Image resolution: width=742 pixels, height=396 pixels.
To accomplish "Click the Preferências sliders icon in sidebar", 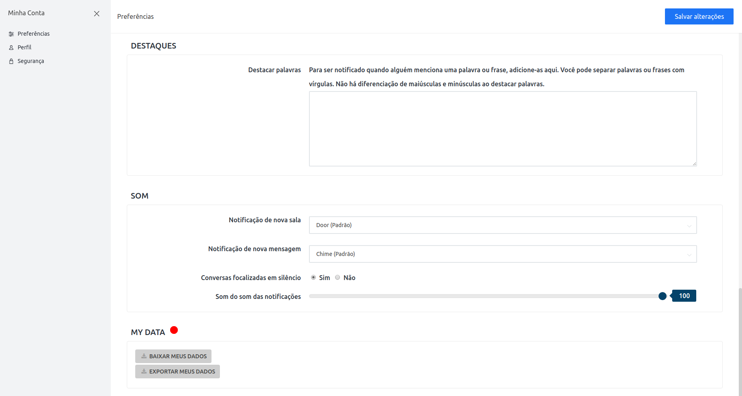I will point(11,34).
